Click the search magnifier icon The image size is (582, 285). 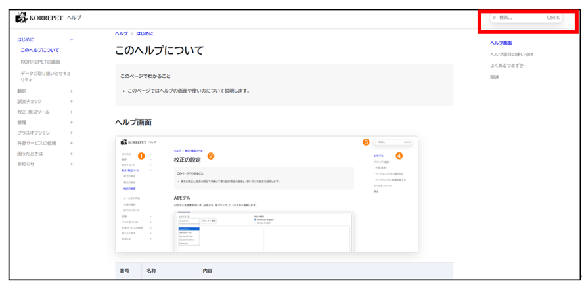(494, 18)
